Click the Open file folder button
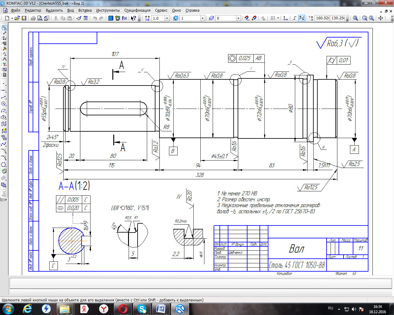This screenshot has width=394, height=315. point(17,18)
